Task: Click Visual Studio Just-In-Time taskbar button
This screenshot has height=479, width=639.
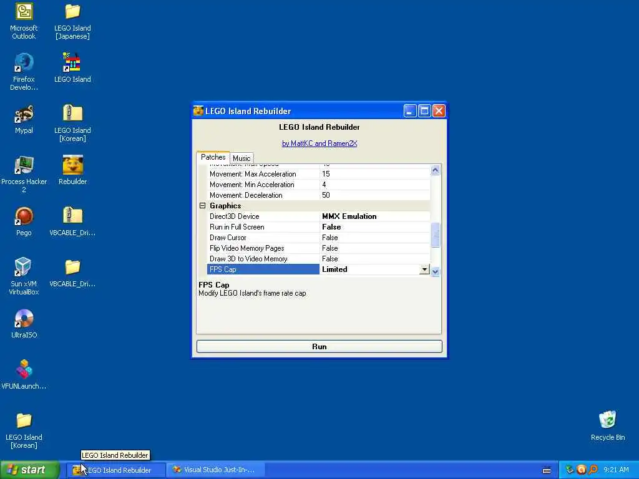Action: click(x=216, y=470)
